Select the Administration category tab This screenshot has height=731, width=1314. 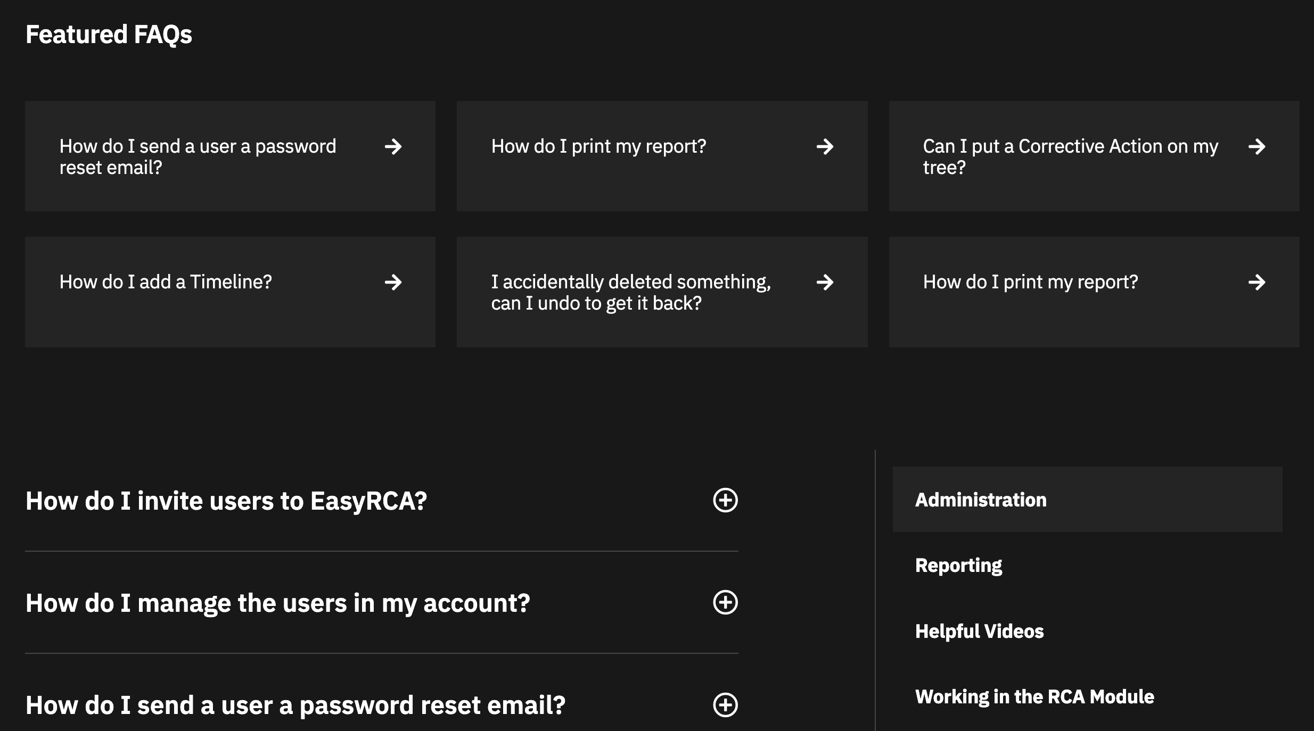[981, 500]
